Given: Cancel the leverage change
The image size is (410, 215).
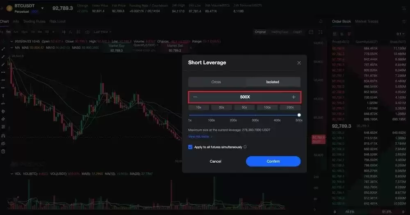Looking at the screenshot, I should [x=216, y=161].
